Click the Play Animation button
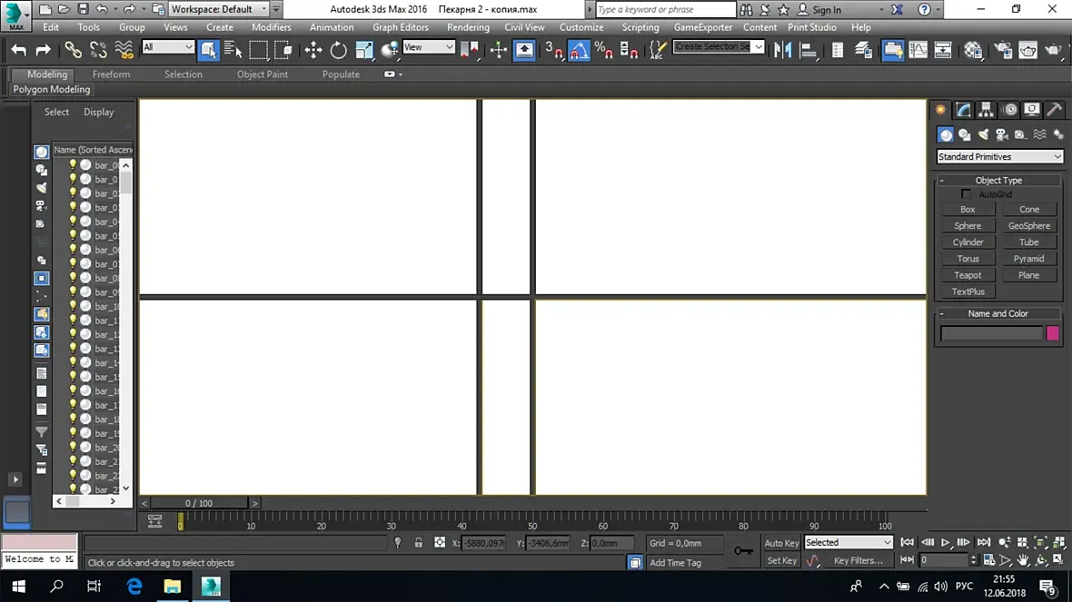1072x602 pixels. (946, 542)
